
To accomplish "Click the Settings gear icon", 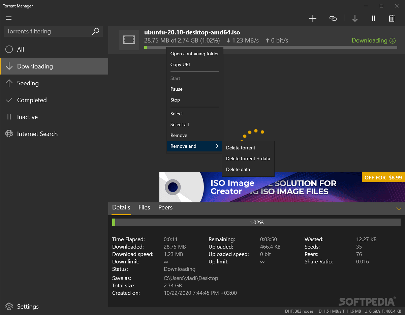I will point(9,307).
